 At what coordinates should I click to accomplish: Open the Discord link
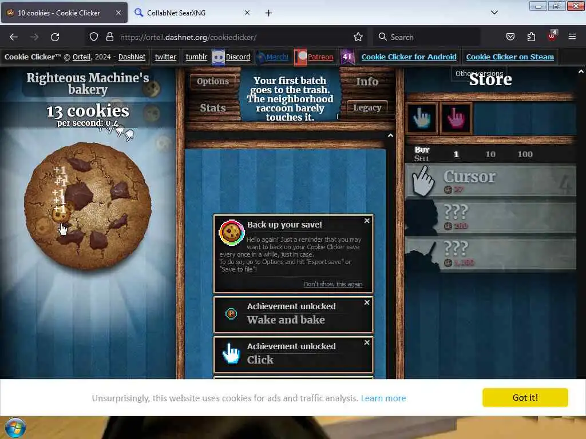point(237,57)
